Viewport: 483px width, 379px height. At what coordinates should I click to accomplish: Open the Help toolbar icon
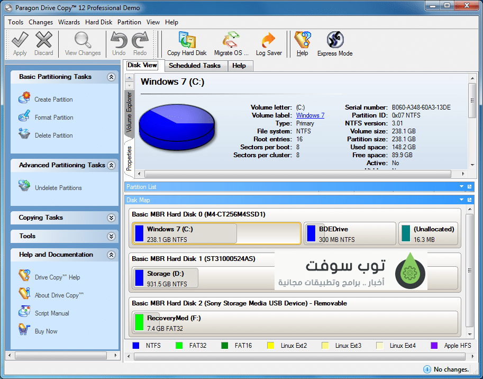click(302, 40)
